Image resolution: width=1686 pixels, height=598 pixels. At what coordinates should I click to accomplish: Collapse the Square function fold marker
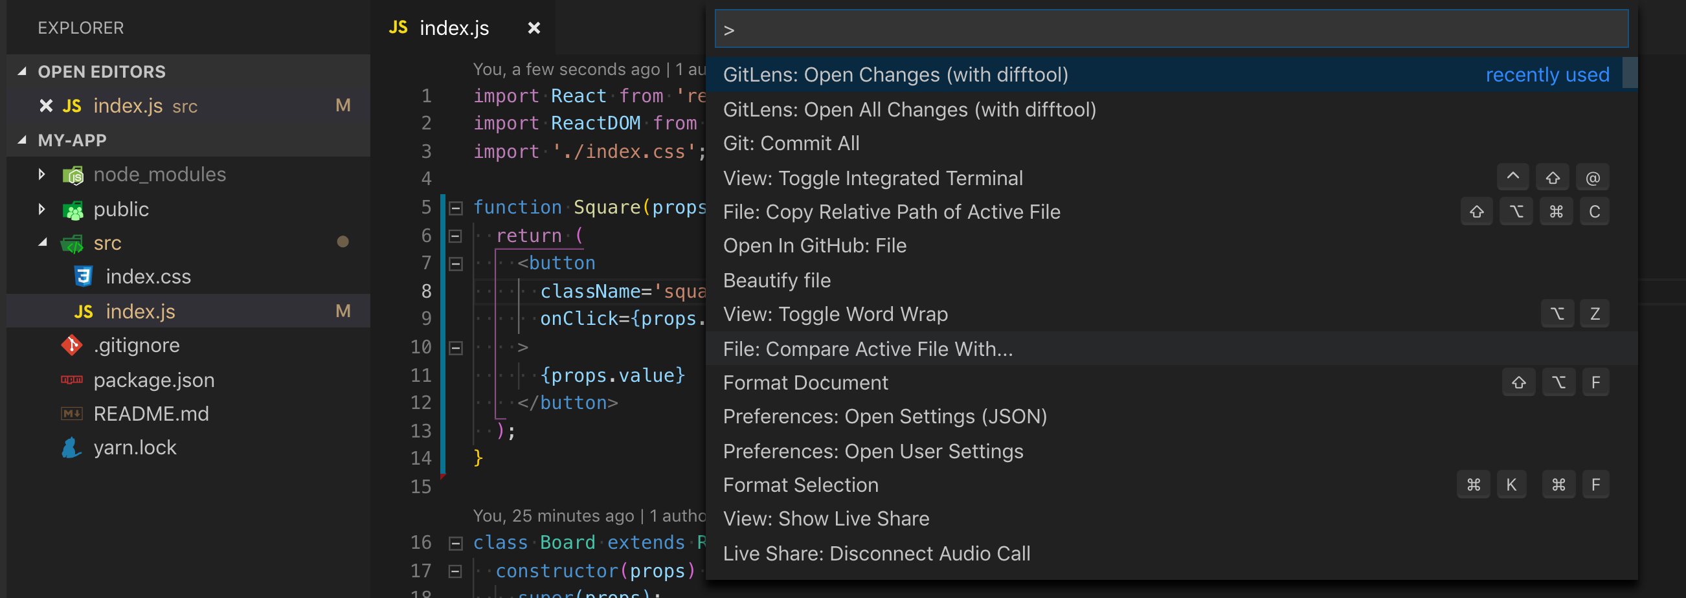(x=456, y=206)
